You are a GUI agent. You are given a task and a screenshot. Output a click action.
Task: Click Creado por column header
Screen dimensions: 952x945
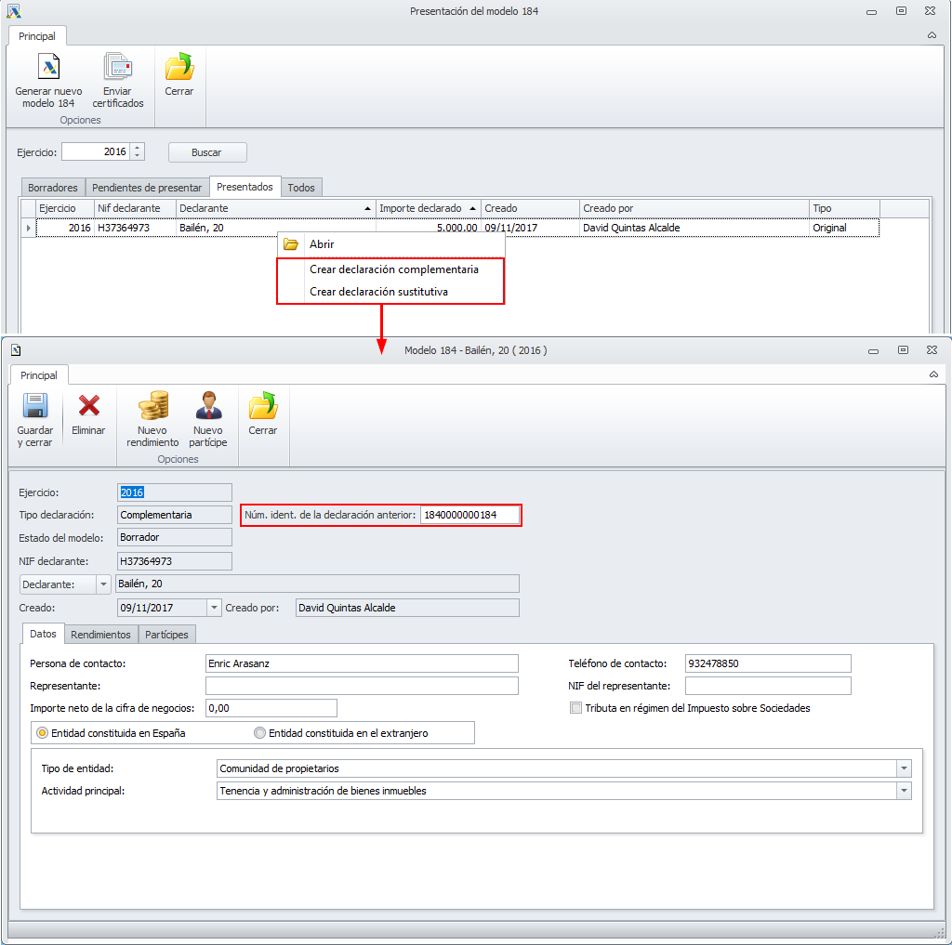[694, 208]
